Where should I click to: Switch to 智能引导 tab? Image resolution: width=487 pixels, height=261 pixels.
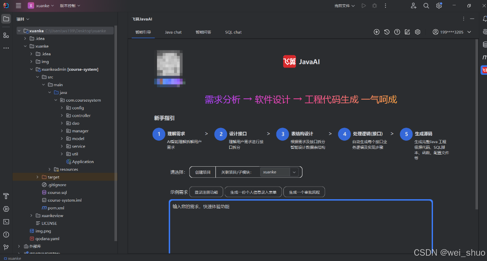click(x=143, y=32)
